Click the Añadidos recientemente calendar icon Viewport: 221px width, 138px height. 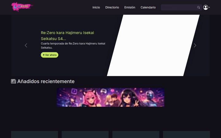click(x=14, y=81)
